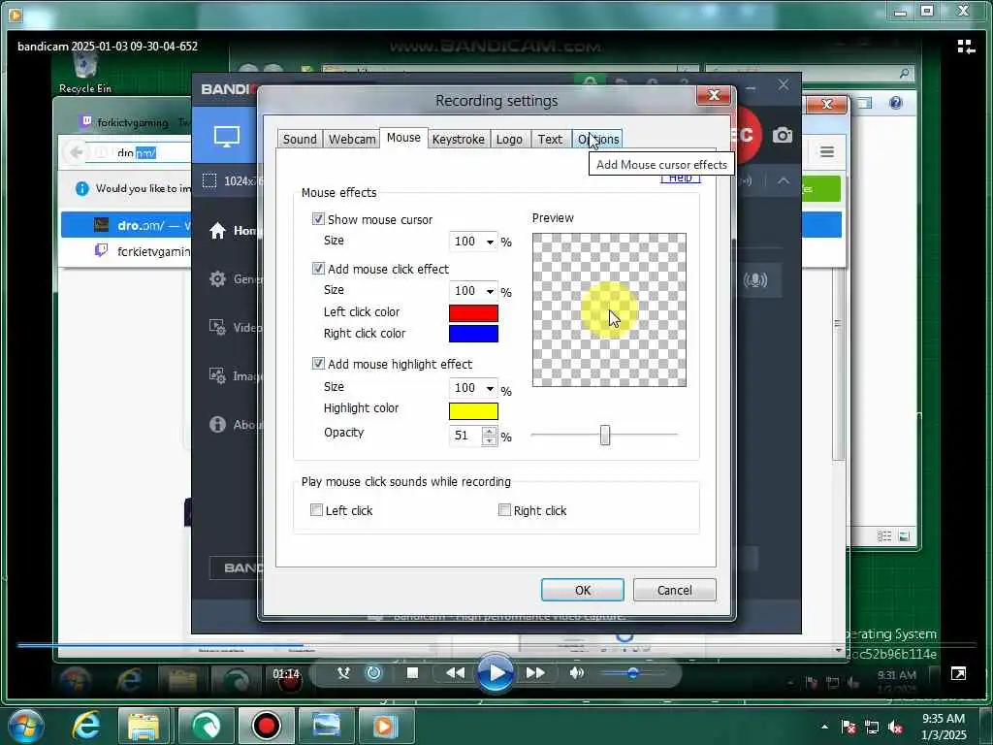
Task: Click the Bandicam microphone icon
Action: click(754, 280)
